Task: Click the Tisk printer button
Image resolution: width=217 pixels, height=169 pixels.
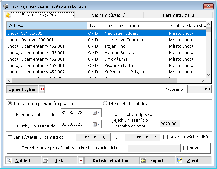Action: [x=59, y=160]
